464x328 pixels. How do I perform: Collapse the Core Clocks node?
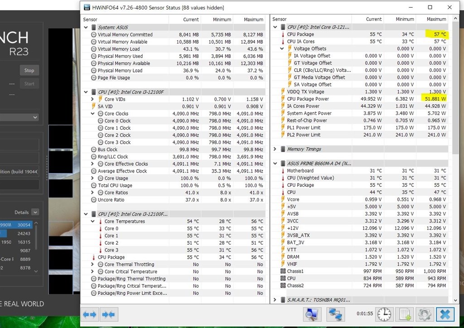[x=92, y=114]
